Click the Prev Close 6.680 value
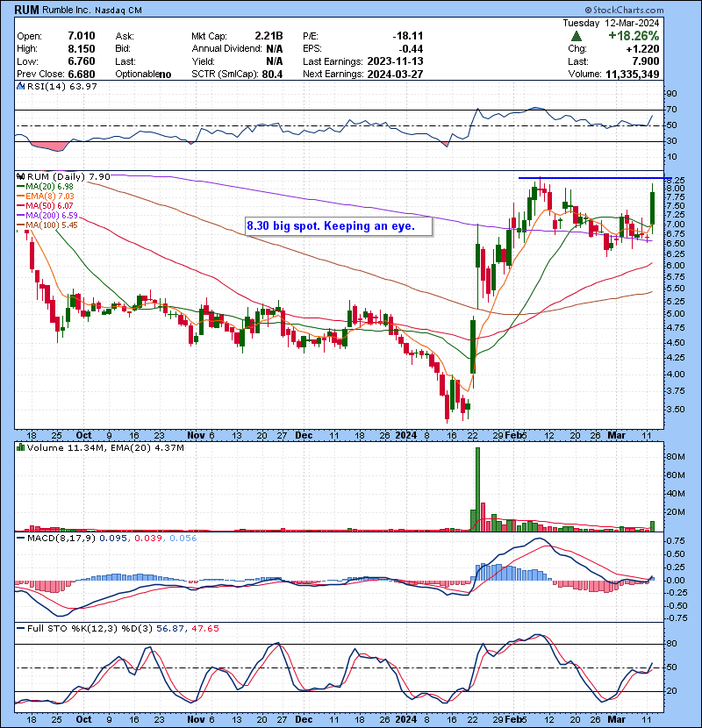The width and height of the screenshot is (702, 728). [82, 74]
